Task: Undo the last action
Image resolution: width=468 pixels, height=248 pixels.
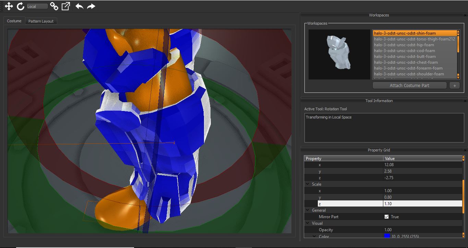Action: [79, 6]
